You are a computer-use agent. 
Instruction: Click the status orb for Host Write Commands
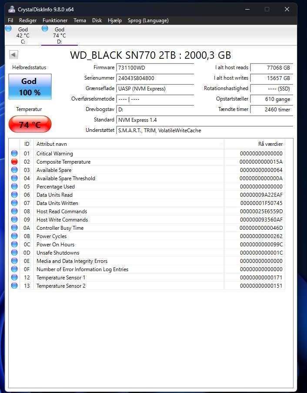14,219
